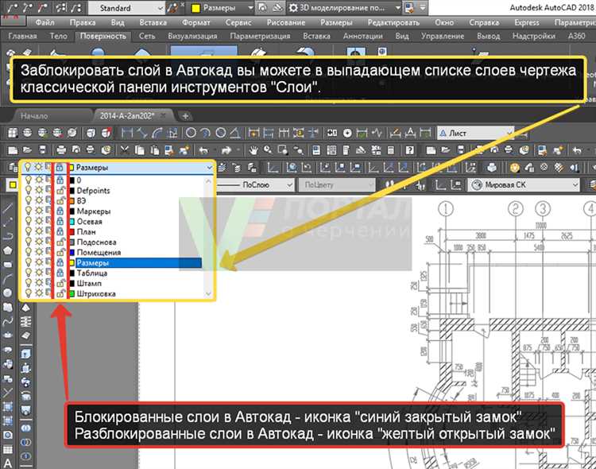Open the Мировая СК coordinate dropdown
The height and width of the screenshot is (469, 596).
pos(575,185)
